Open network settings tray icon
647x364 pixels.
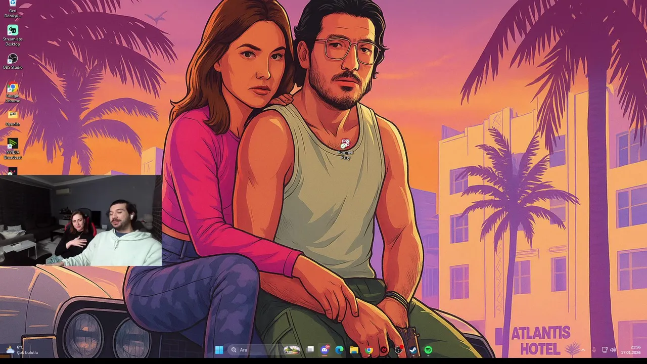[x=605, y=350]
